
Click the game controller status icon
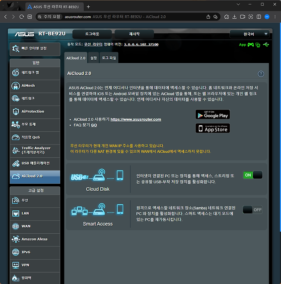(251, 44)
